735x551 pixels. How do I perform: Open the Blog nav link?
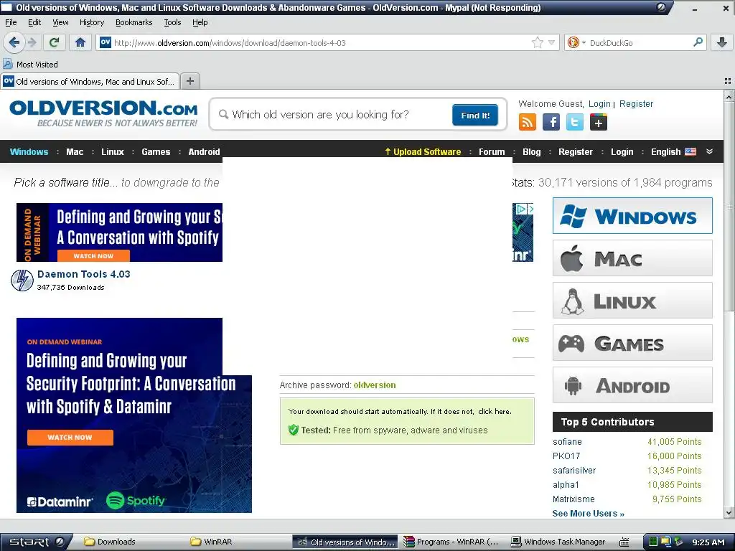pos(532,151)
